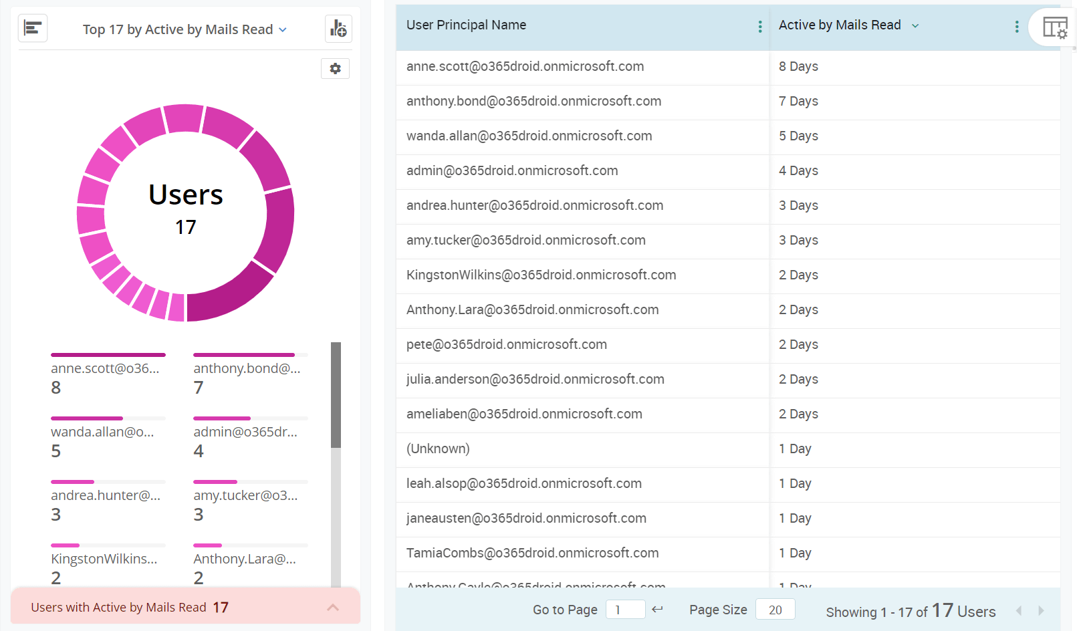Open Active by Mails Read column options menu

point(1016,27)
